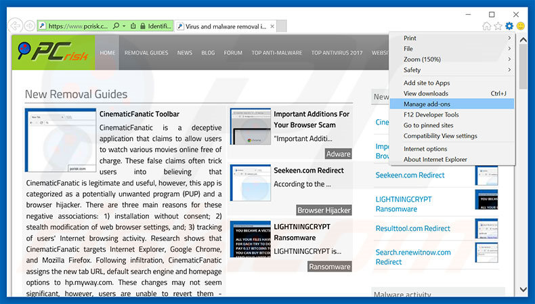Expand the Zoom (150%) submenu
Screen dimensions: 535x304
click(452, 60)
